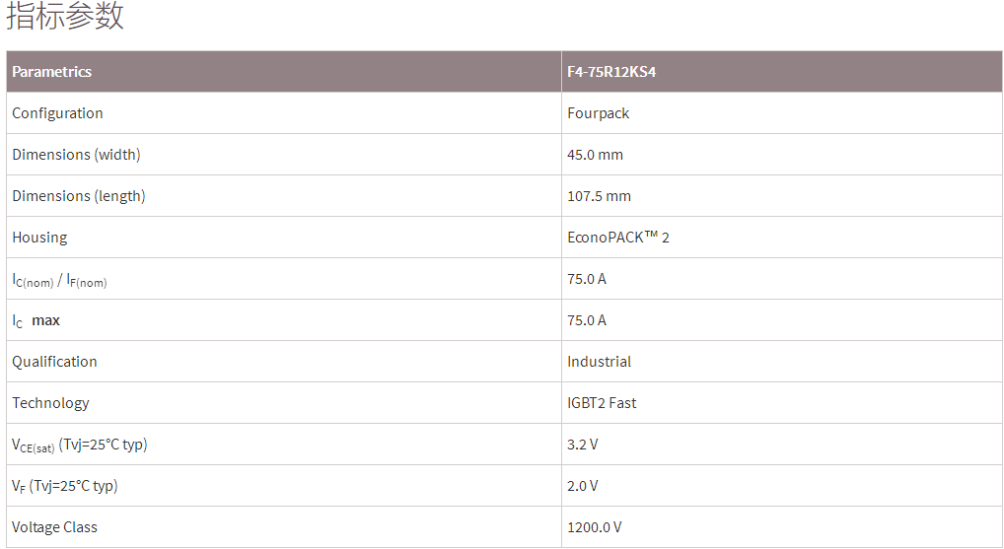1004x549 pixels.
Task: Click the Housing parameter label
Action: click(39, 238)
